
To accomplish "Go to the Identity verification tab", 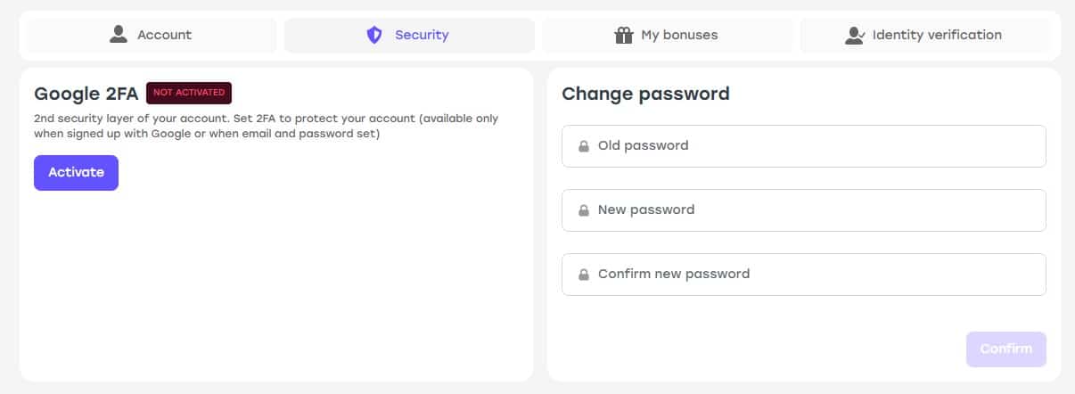I will (925, 36).
